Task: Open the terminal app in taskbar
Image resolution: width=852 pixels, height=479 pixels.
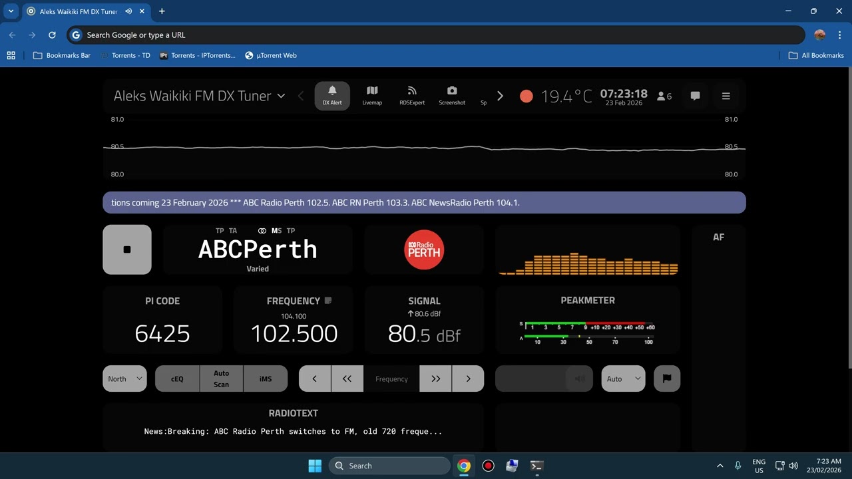Action: tap(536, 466)
